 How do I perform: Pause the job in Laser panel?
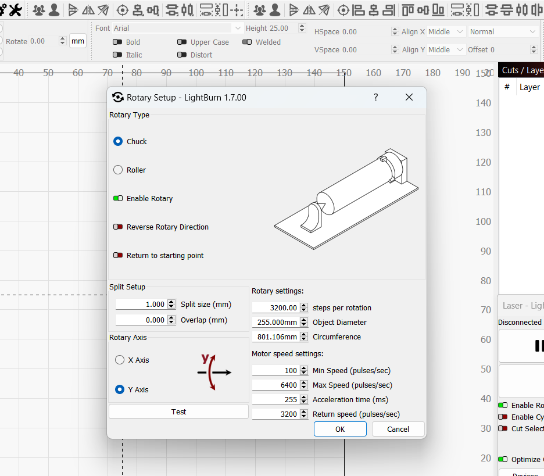(x=539, y=346)
